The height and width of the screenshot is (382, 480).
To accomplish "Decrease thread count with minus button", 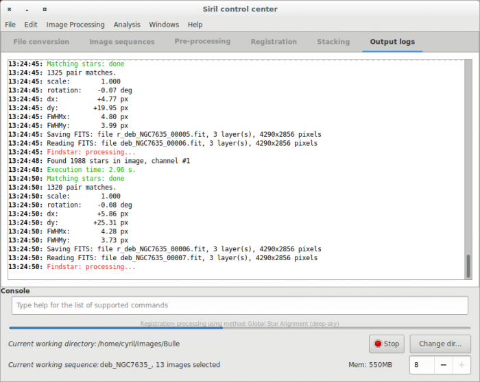I will click(443, 365).
